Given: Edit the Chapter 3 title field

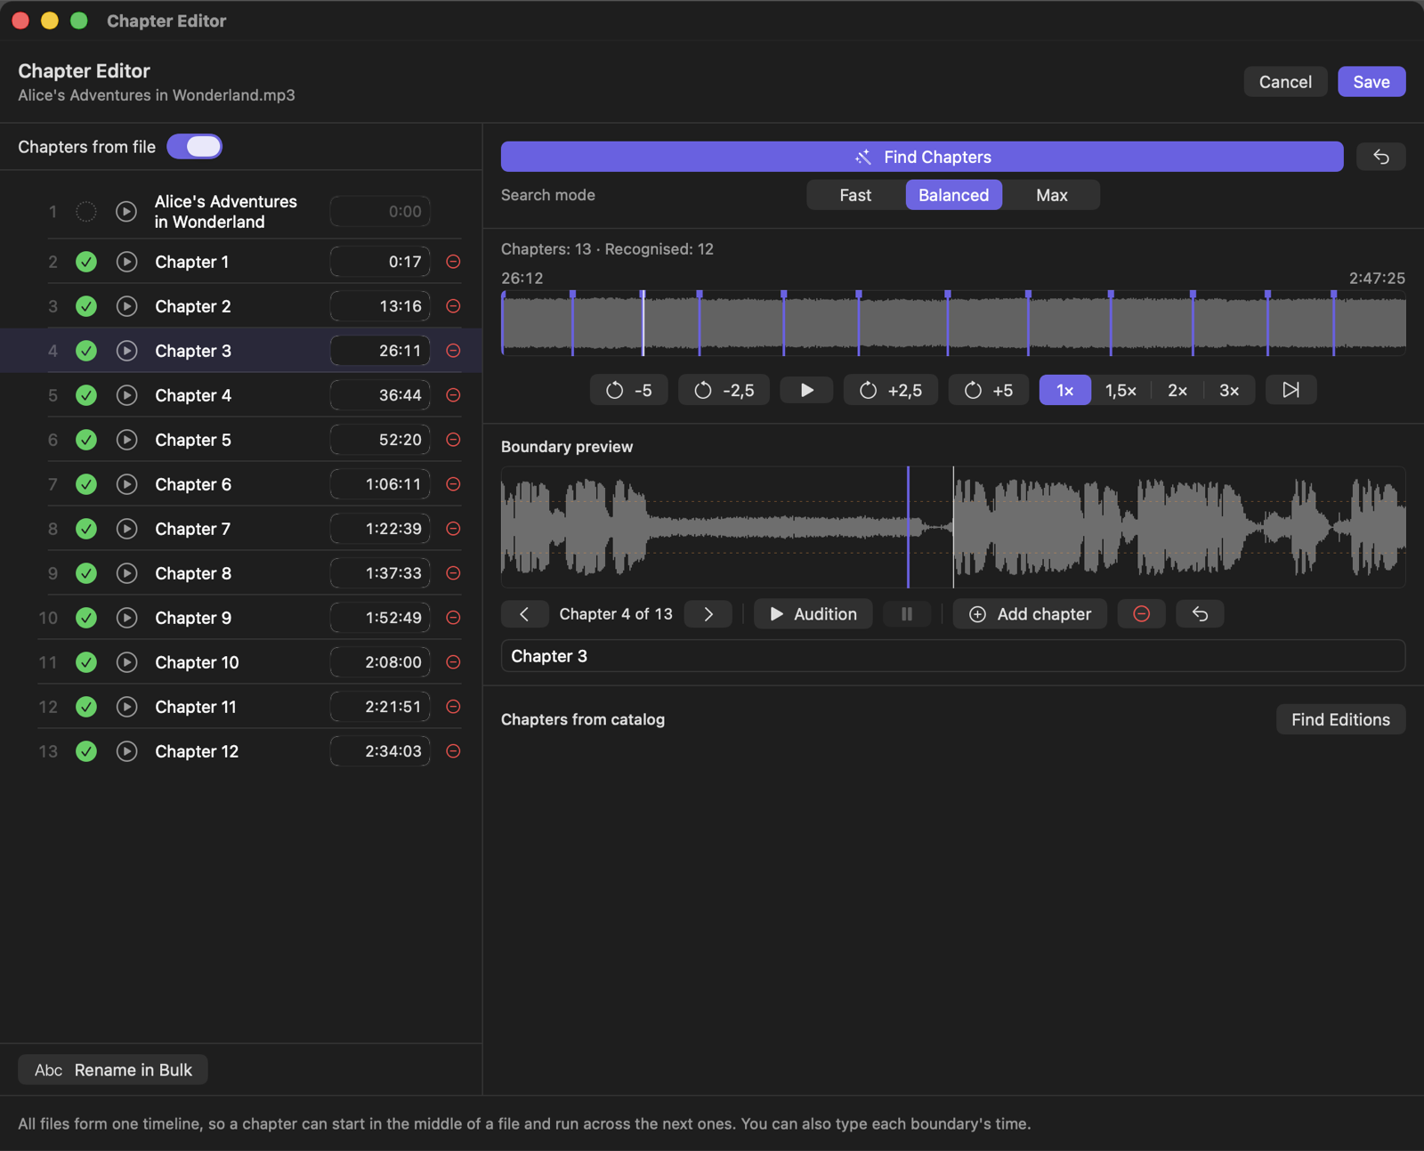Looking at the screenshot, I should (x=953, y=656).
